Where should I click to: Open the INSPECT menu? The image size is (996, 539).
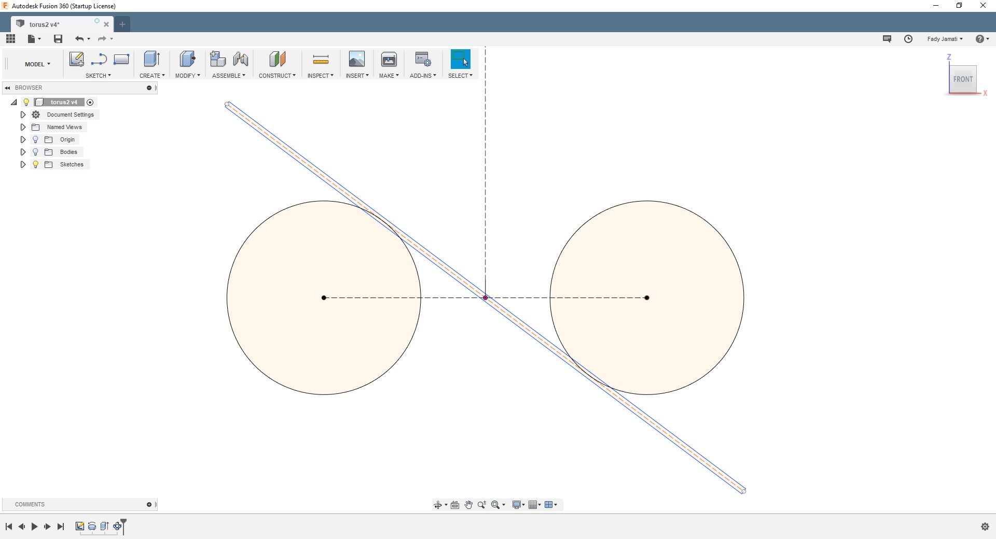pyautogui.click(x=321, y=76)
